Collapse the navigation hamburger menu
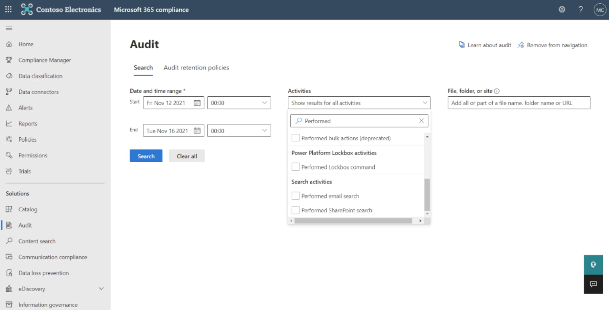Viewport: 609px width, 310px height. click(9, 28)
